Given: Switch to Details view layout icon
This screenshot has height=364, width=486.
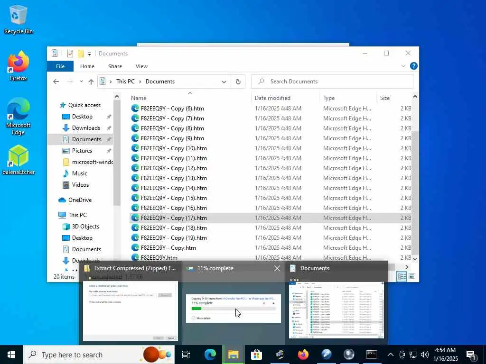Looking at the screenshot, I should pos(402,276).
